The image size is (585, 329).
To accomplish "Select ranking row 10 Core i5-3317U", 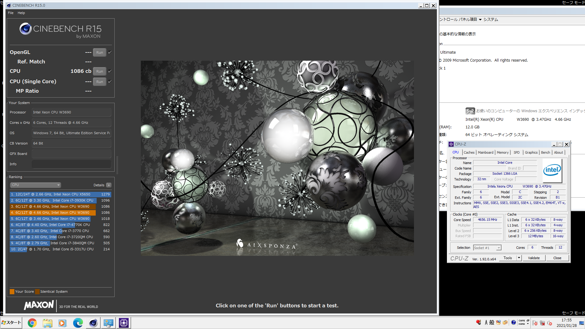I will 60,249.
